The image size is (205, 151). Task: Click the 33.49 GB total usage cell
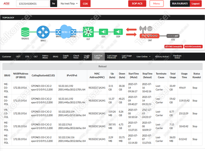point(173,88)
